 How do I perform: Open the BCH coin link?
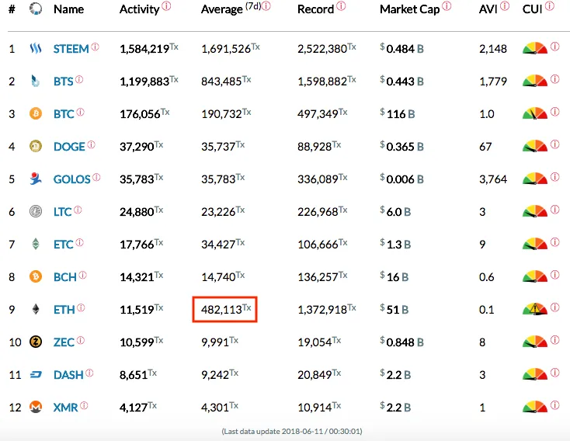tap(65, 277)
